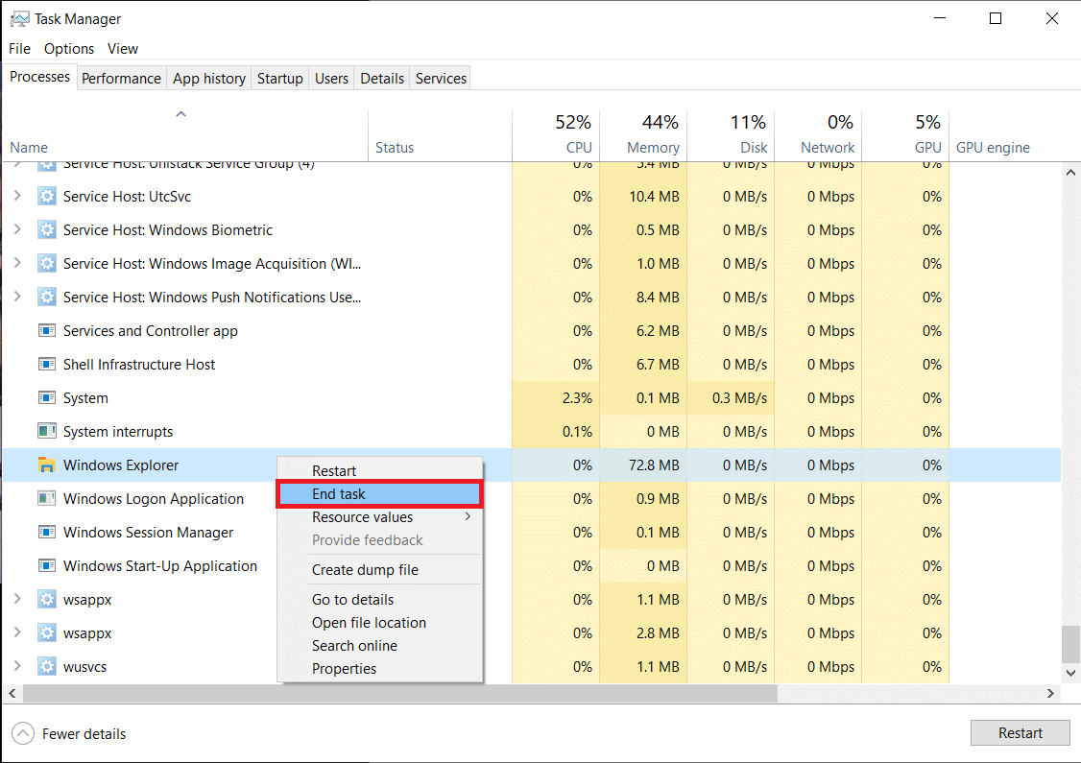Expand Service Host: Windows Image Acquisition group
The width and height of the screenshot is (1081, 763).
[17, 263]
